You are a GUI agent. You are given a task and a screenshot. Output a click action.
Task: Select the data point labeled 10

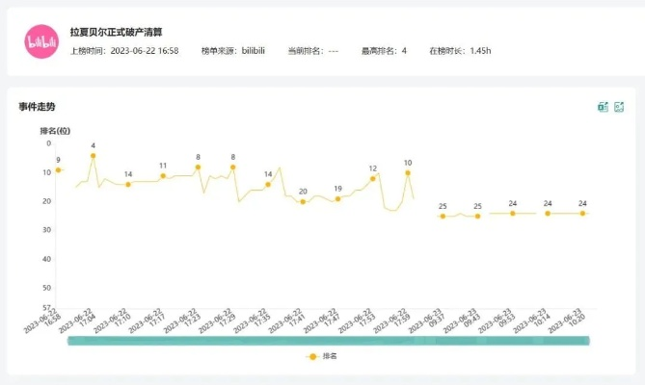[x=408, y=173]
